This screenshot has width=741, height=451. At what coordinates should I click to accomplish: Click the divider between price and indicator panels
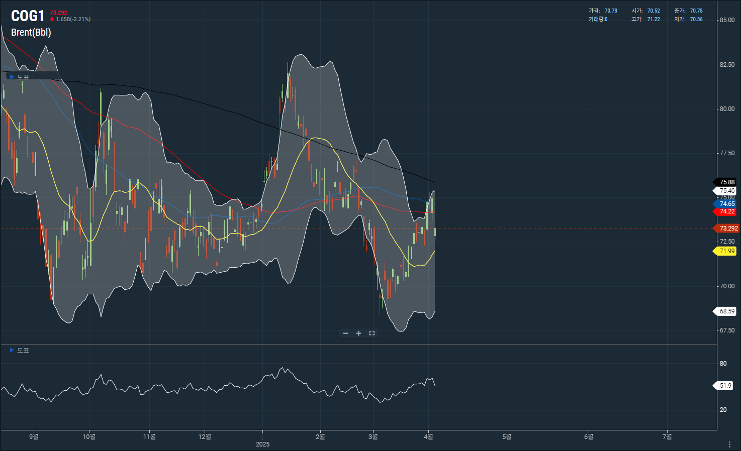(358, 344)
